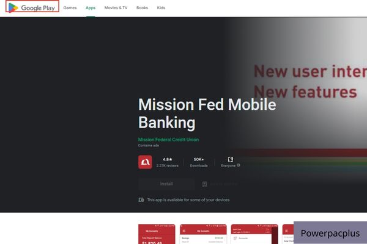Click the red Mission Fed app icon
Image resolution: width=367 pixels, height=244 pixels.
pyautogui.click(x=145, y=162)
